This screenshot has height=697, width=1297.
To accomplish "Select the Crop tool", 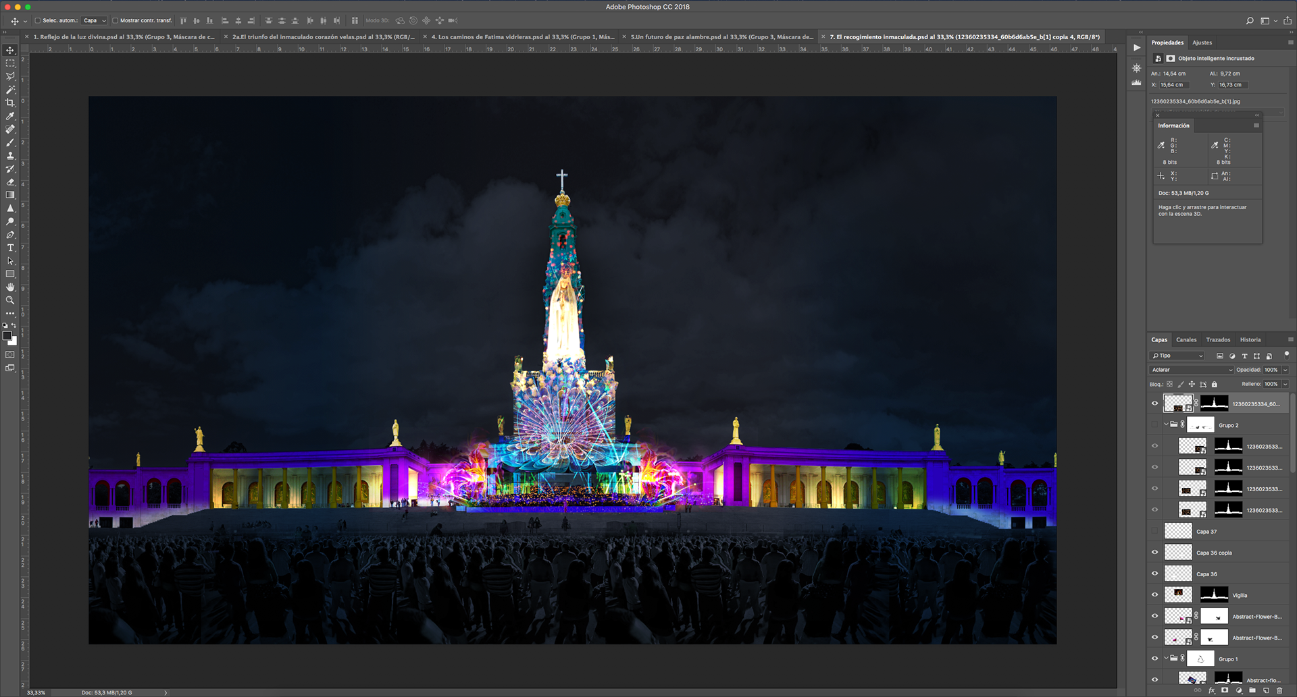I will tap(10, 103).
